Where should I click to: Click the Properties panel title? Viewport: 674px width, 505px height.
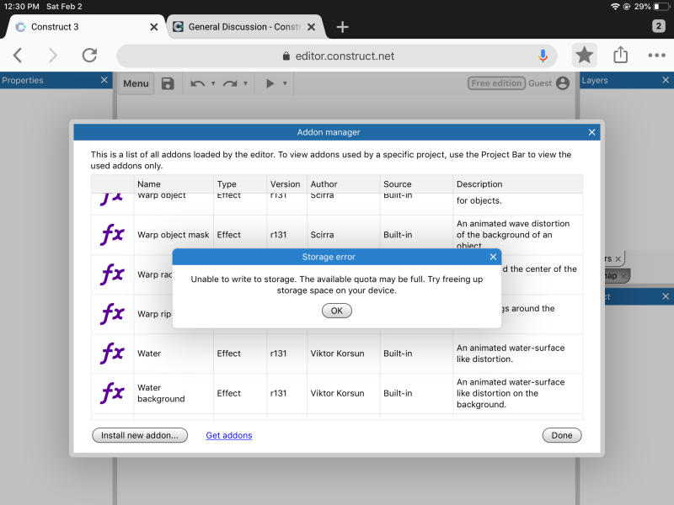click(x=23, y=80)
